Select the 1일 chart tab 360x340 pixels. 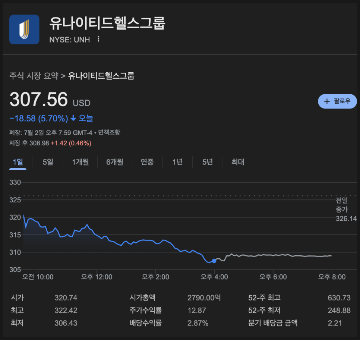[x=18, y=162]
